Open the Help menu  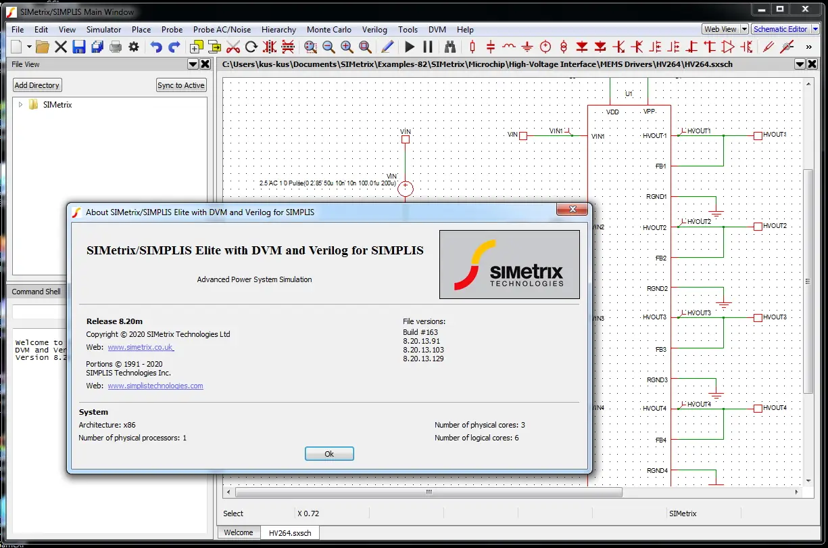465,30
